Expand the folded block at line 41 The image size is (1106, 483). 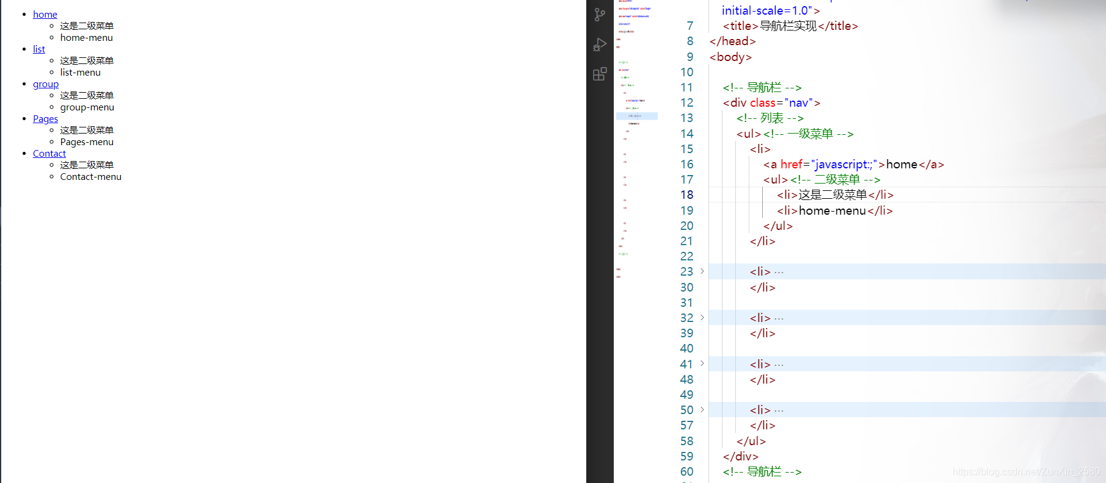702,363
